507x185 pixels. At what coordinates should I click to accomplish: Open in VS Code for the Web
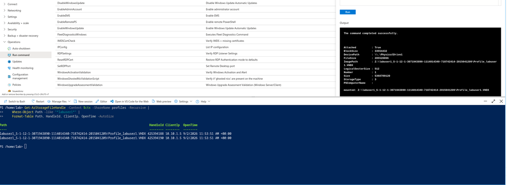(x=129, y=101)
